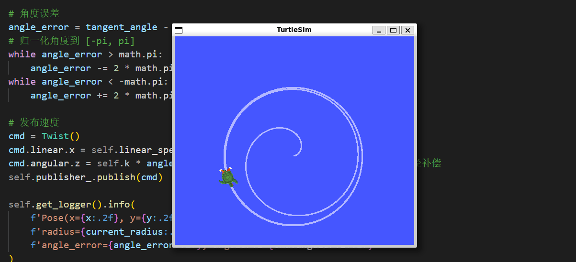This screenshot has height=262, width=576.
Task: Place cursor on the Twist class name
Action: 56,136
